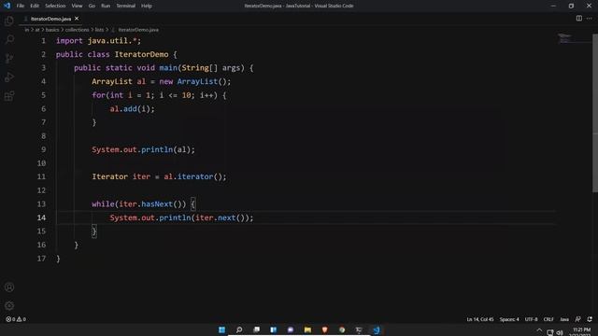Viewport: 598px width, 336px height.
Task: Open the Selection menu
Action: 55,6
